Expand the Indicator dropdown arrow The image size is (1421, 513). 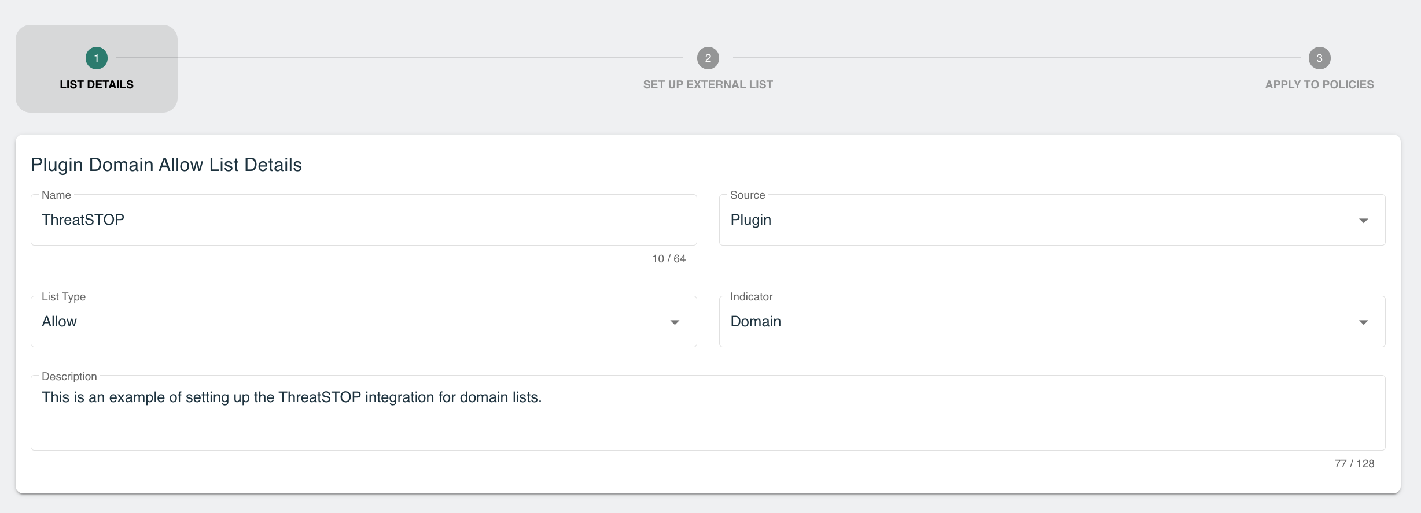pyautogui.click(x=1363, y=322)
